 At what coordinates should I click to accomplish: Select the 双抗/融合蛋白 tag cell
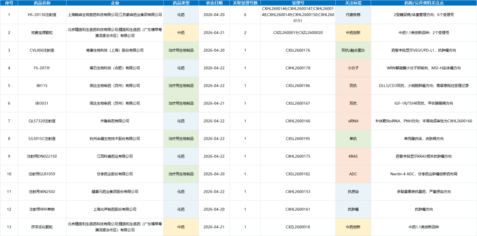(x=353, y=50)
